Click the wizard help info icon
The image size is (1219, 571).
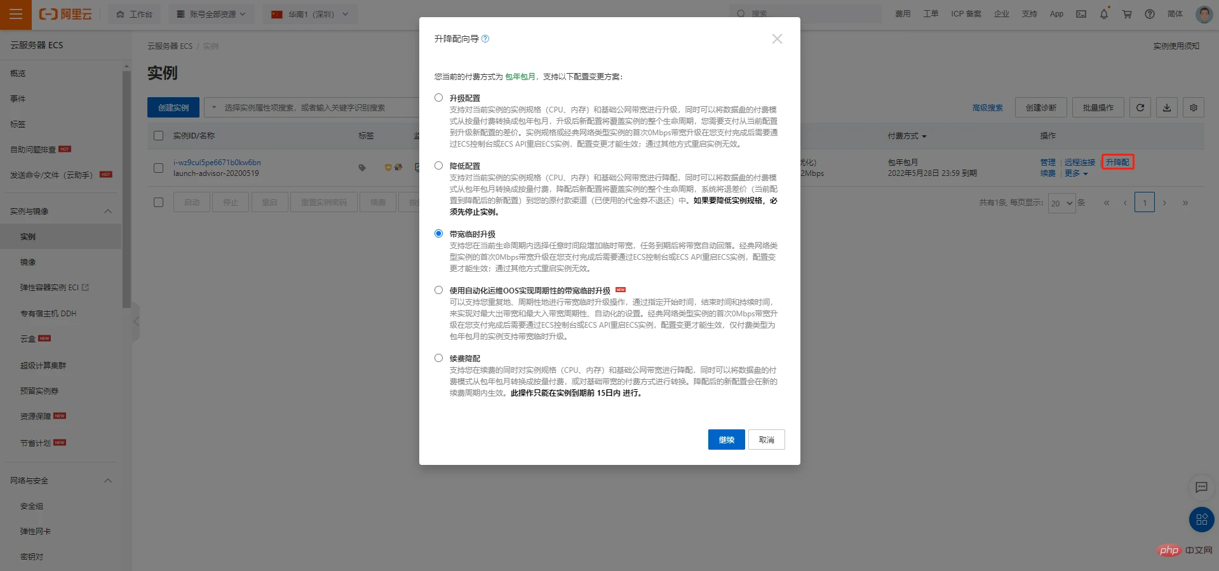point(485,39)
